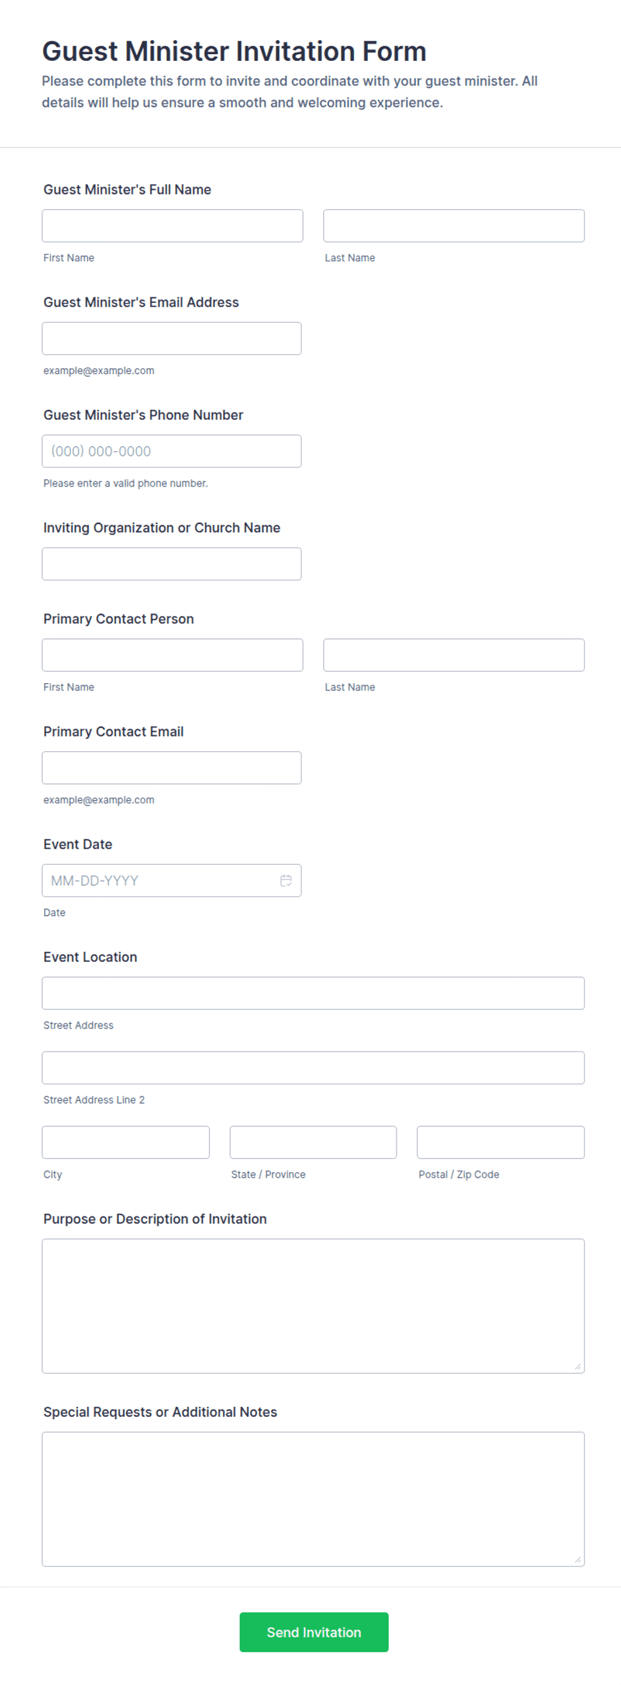Focus the City input field
The height and width of the screenshot is (1685, 621).
126,1142
